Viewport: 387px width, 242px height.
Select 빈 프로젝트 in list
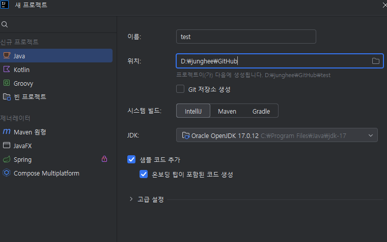[57, 97]
